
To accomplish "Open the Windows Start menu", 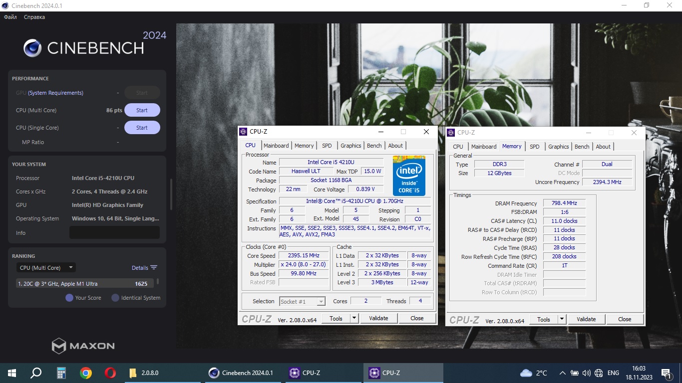I will pyautogui.click(x=11, y=373).
